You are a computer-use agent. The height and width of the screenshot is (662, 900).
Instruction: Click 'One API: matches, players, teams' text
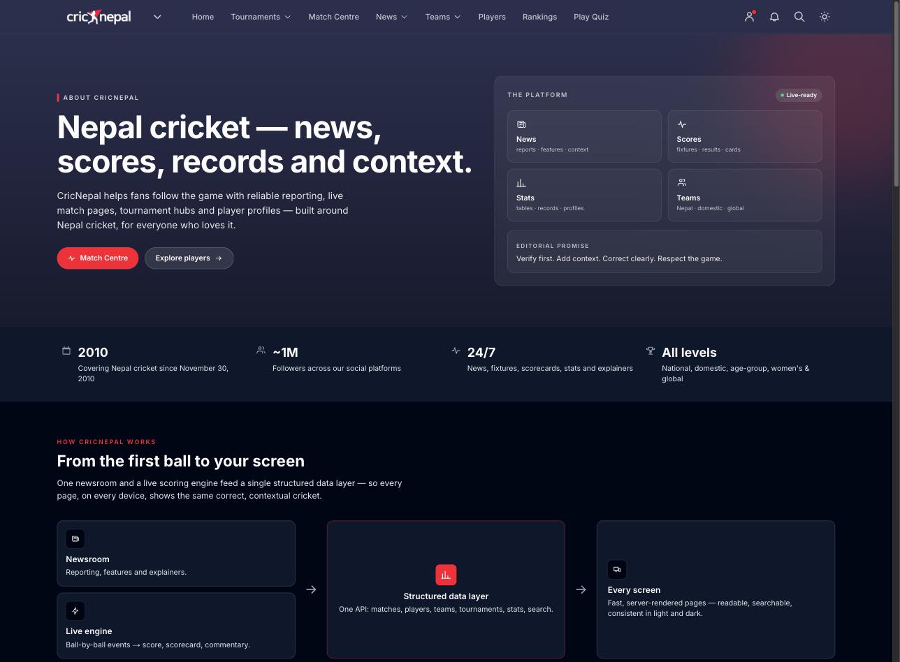coord(446,609)
